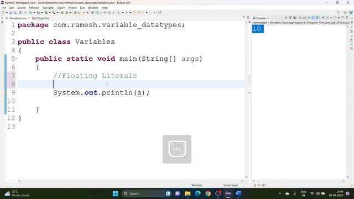The image size is (354, 199).
Task: Open the Refactor menu
Action: pos(34,8)
